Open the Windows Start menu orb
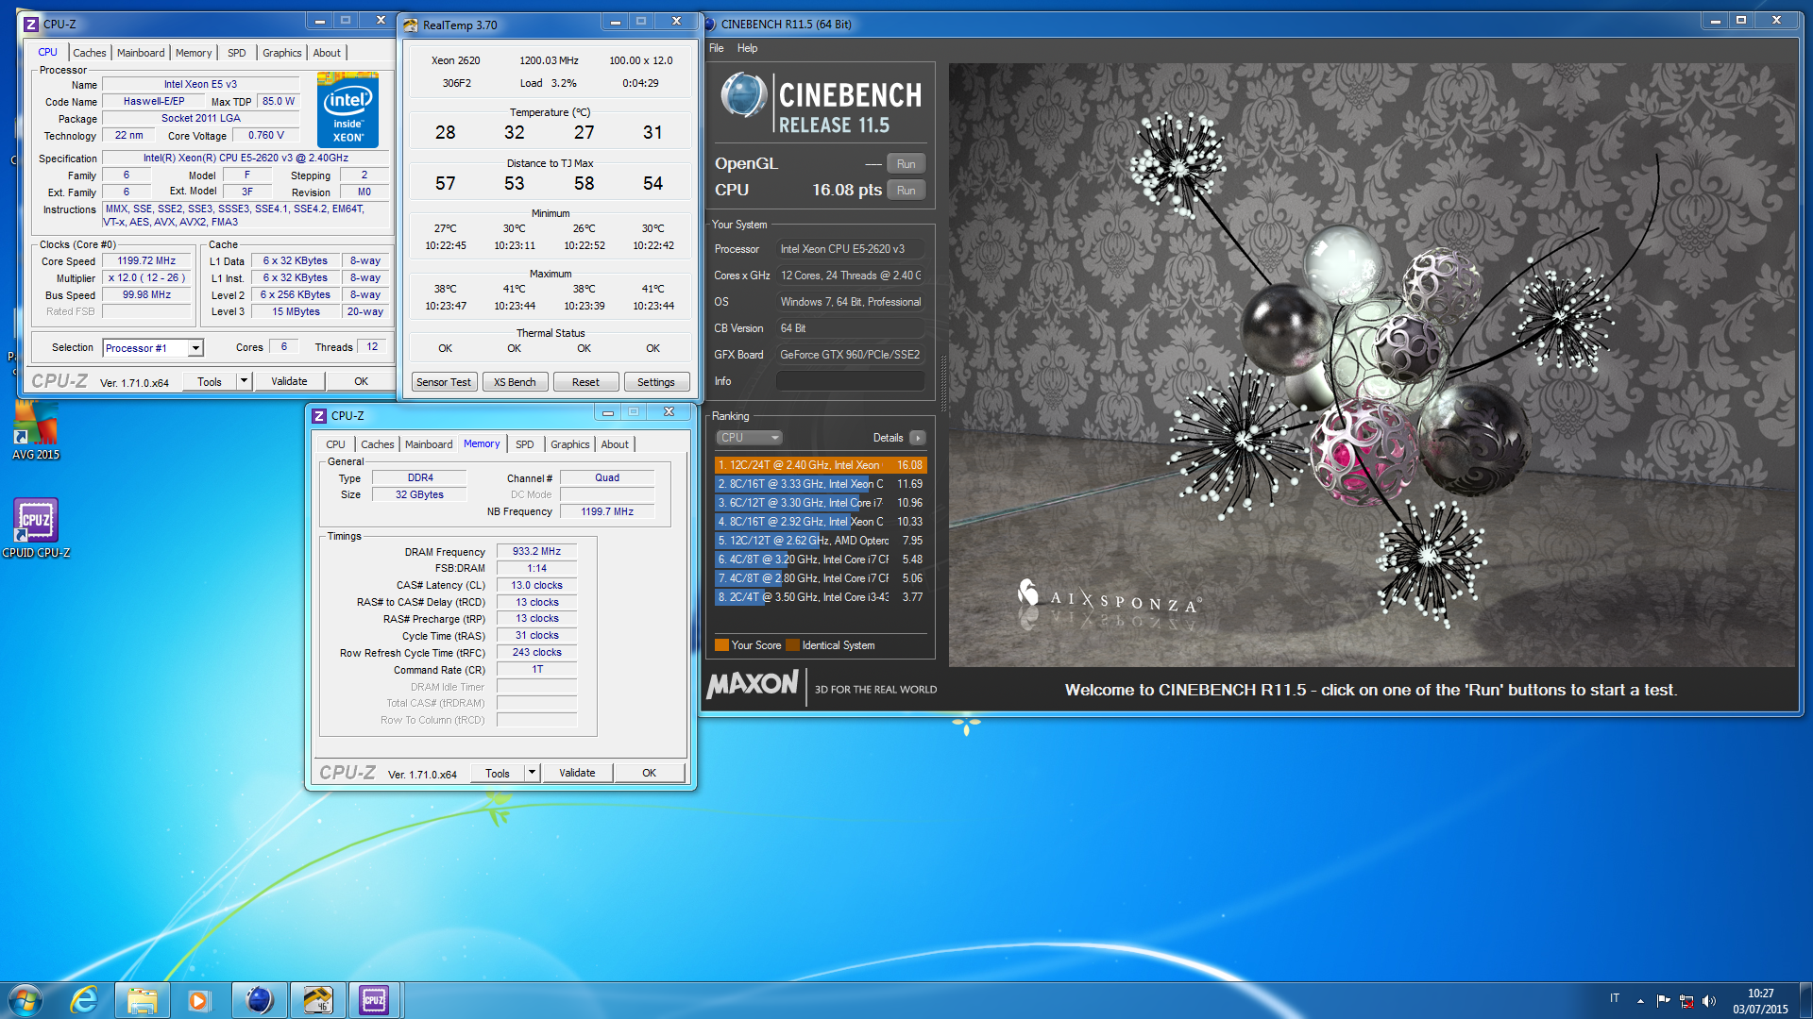This screenshot has height=1019, width=1813. tap(25, 1000)
